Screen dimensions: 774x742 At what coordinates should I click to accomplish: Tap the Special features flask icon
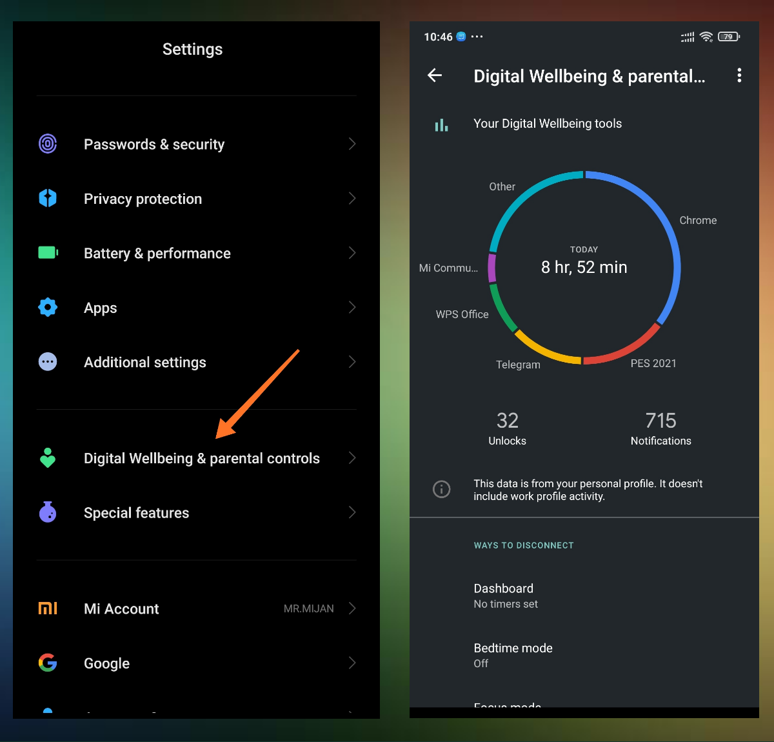pos(48,512)
